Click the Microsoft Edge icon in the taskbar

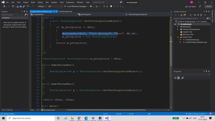[86, 118]
